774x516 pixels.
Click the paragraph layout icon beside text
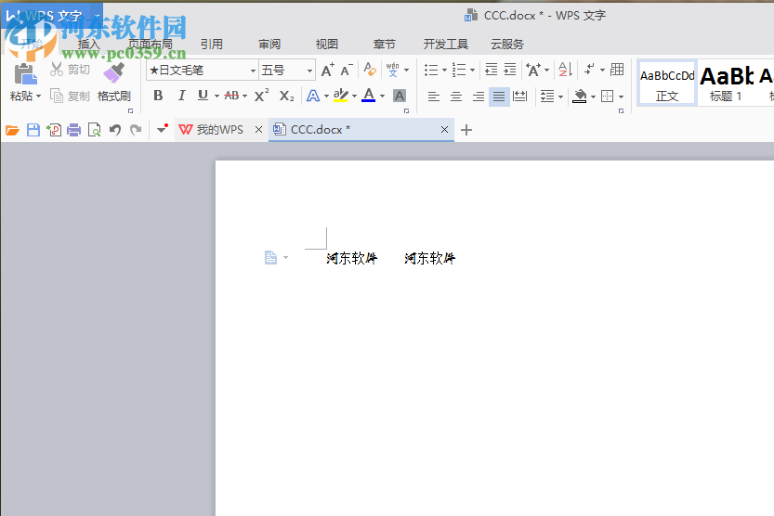[270, 257]
